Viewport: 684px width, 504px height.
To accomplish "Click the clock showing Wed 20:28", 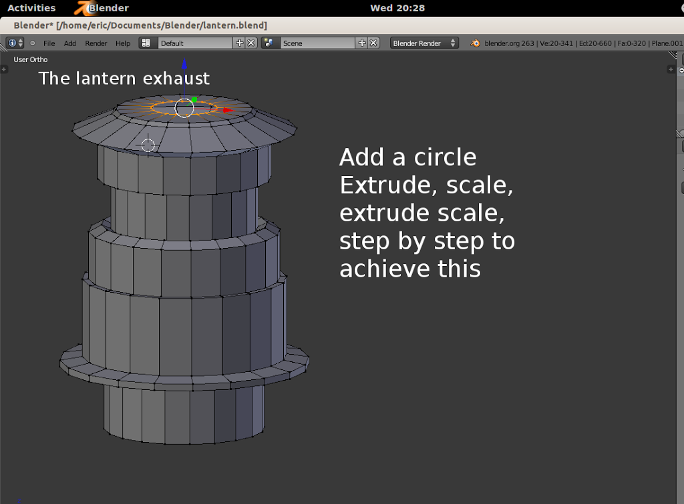I will 397,8.
